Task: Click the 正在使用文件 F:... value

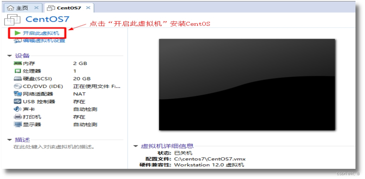Action: pos(97,86)
